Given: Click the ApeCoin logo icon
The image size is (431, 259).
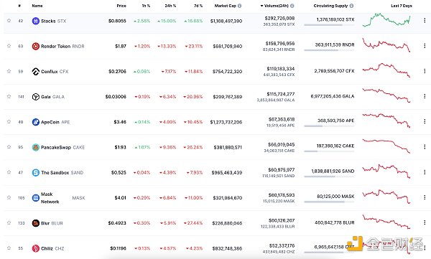Looking at the screenshot, I should tap(36, 122).
